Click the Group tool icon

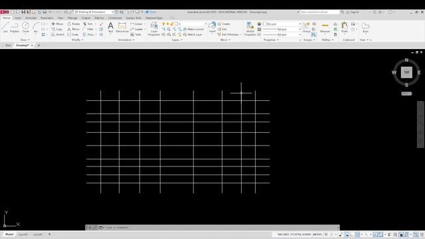[307, 27]
